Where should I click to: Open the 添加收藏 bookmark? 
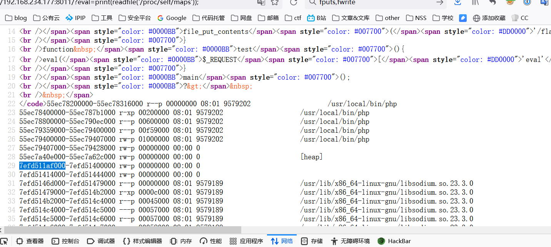(x=489, y=18)
